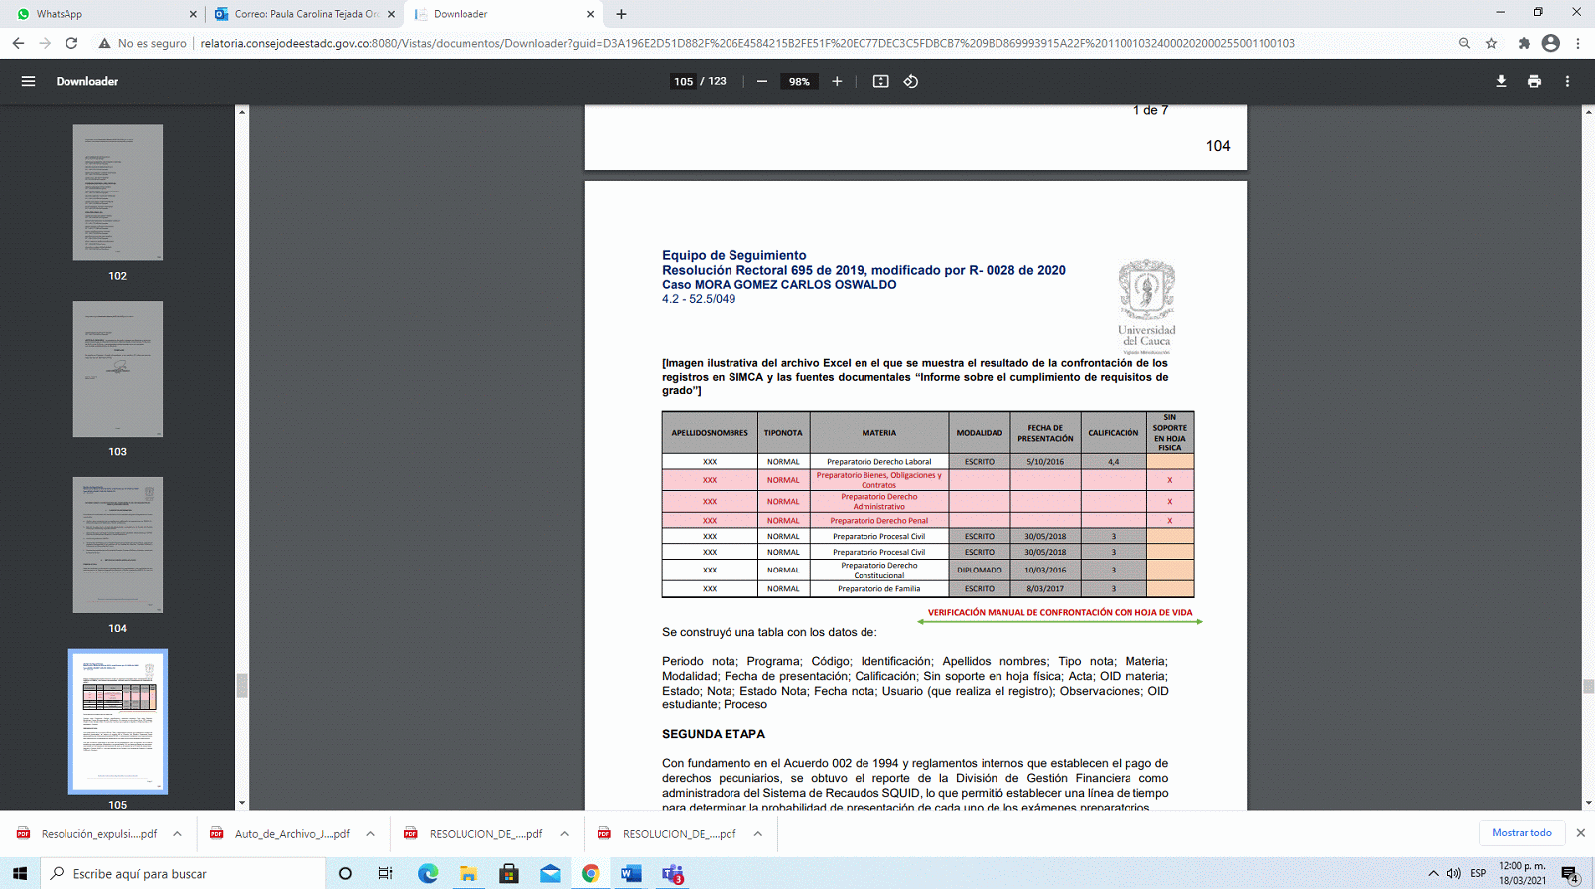
Task: Reload the page in the browser
Action: 71,43
